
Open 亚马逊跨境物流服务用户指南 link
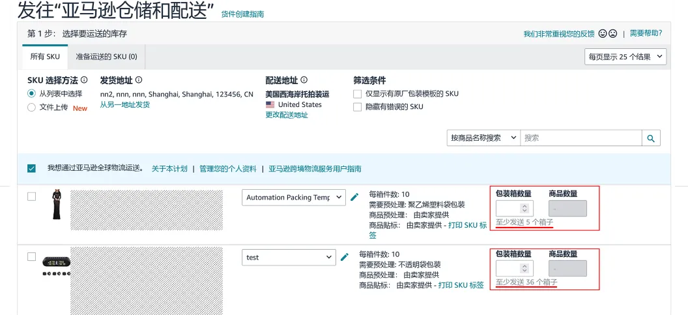pyautogui.click(x=315, y=169)
